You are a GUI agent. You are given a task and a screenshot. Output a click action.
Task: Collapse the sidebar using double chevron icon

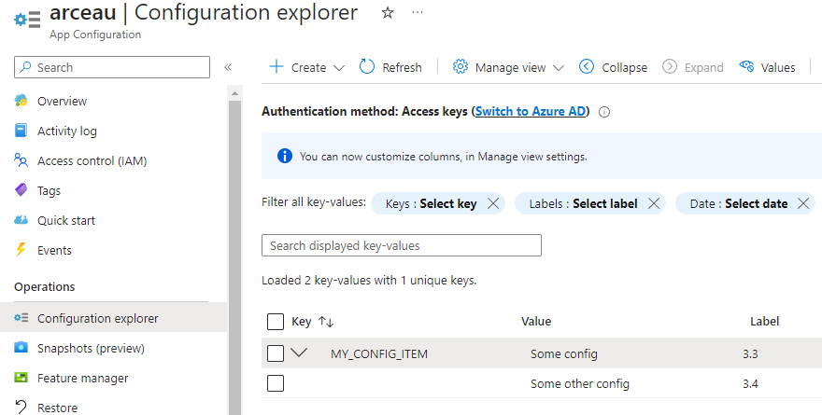coord(228,67)
